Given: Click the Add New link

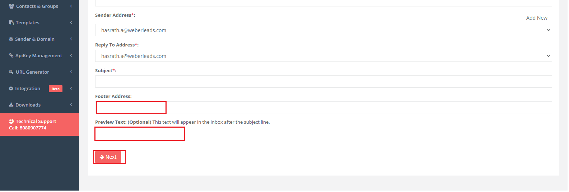Looking at the screenshot, I should click(537, 18).
